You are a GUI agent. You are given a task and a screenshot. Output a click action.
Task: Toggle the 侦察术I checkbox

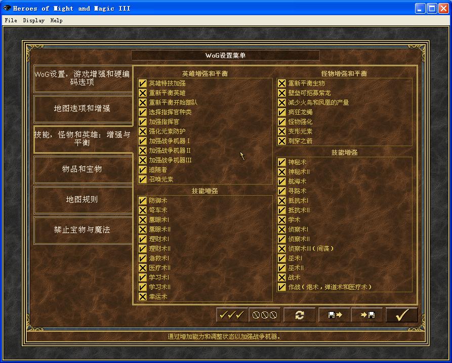tap(281, 230)
